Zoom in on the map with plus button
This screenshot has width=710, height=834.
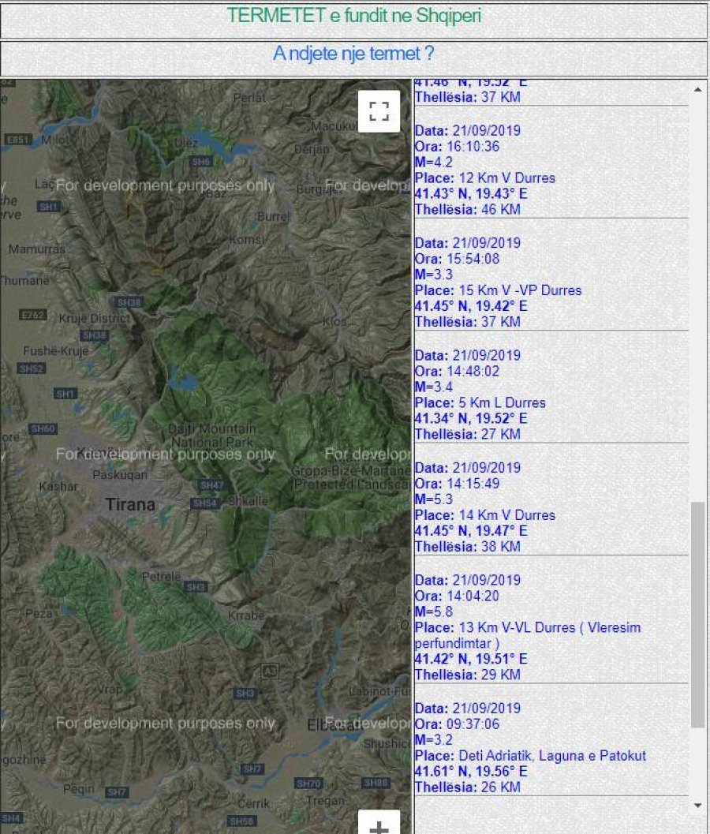click(379, 824)
